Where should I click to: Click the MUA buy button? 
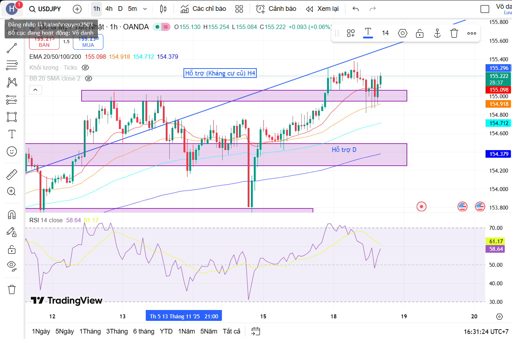tap(88, 42)
